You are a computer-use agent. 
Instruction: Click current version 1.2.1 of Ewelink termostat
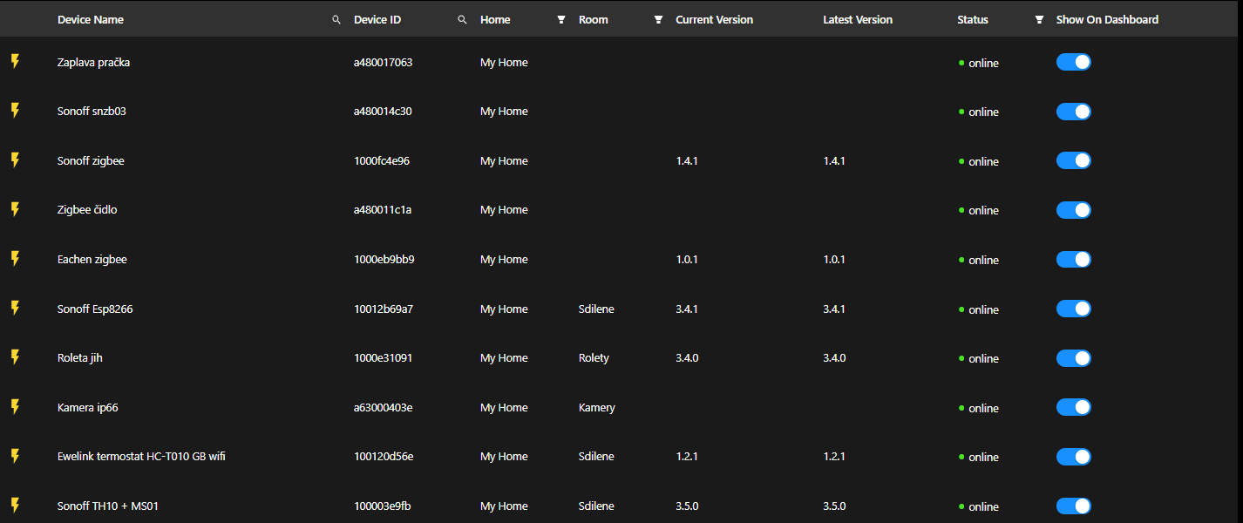click(687, 457)
